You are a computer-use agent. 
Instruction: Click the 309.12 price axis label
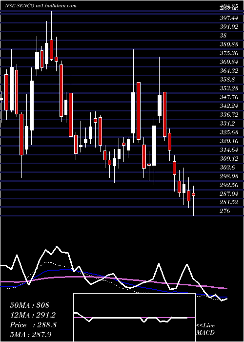pos(229,159)
